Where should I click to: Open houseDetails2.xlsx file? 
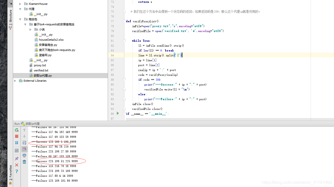pos(51,40)
